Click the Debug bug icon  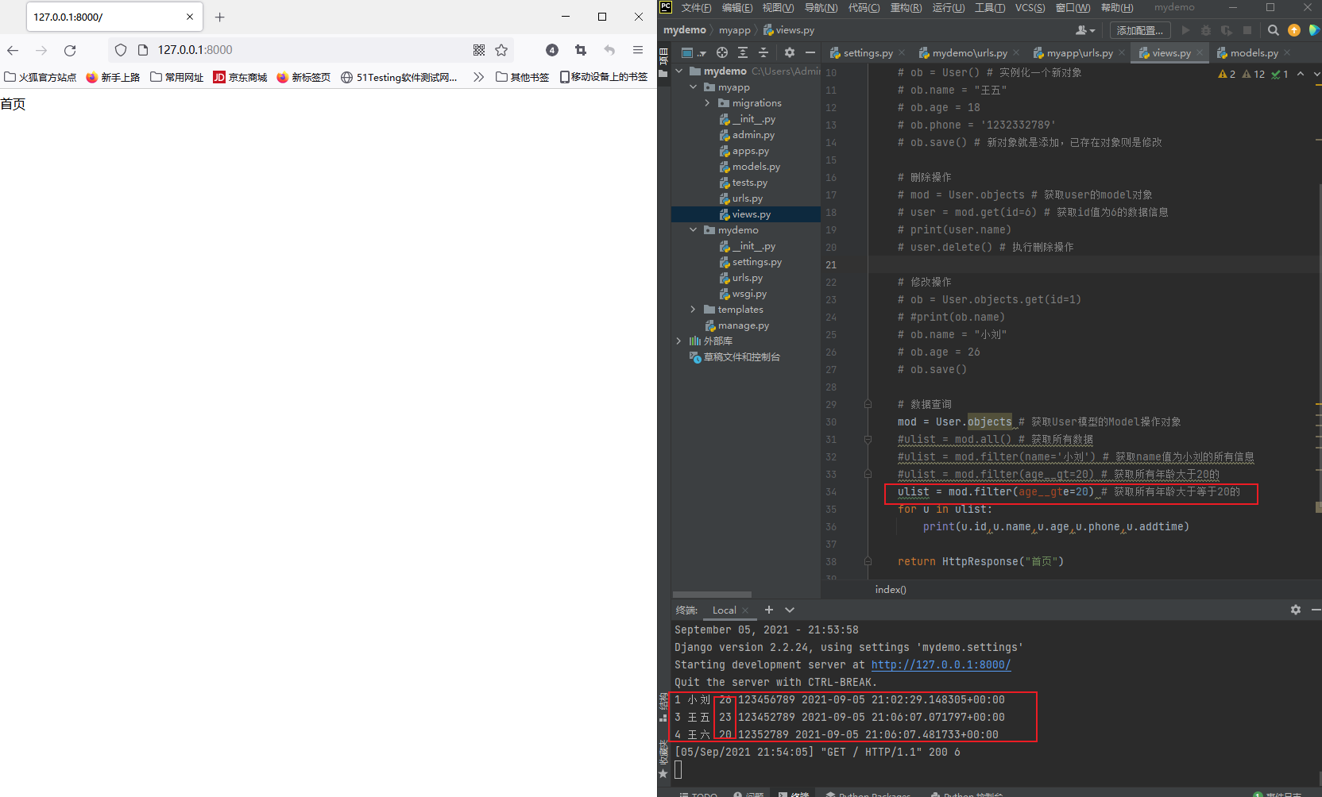point(1206,30)
